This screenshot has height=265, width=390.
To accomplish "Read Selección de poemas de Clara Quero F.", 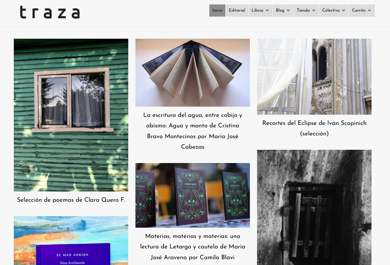I will [x=71, y=200].
